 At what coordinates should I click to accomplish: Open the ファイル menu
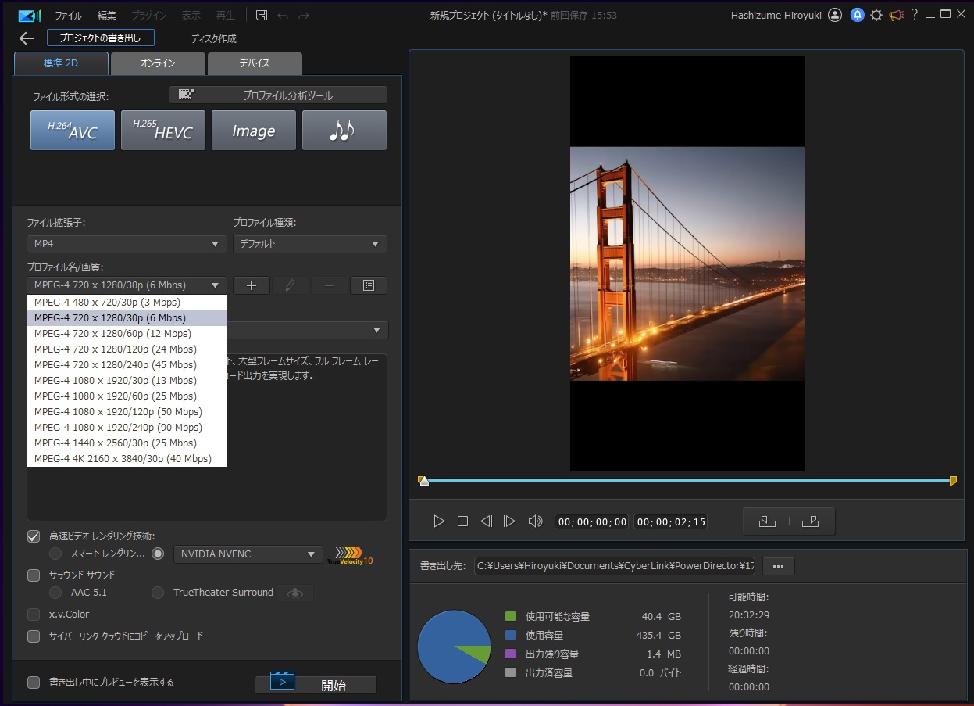pyautogui.click(x=68, y=16)
